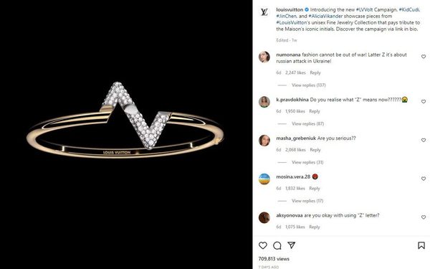Viewport: 430px width, 269px height.
Task: Open numonana's profile picture
Action: tap(264, 57)
